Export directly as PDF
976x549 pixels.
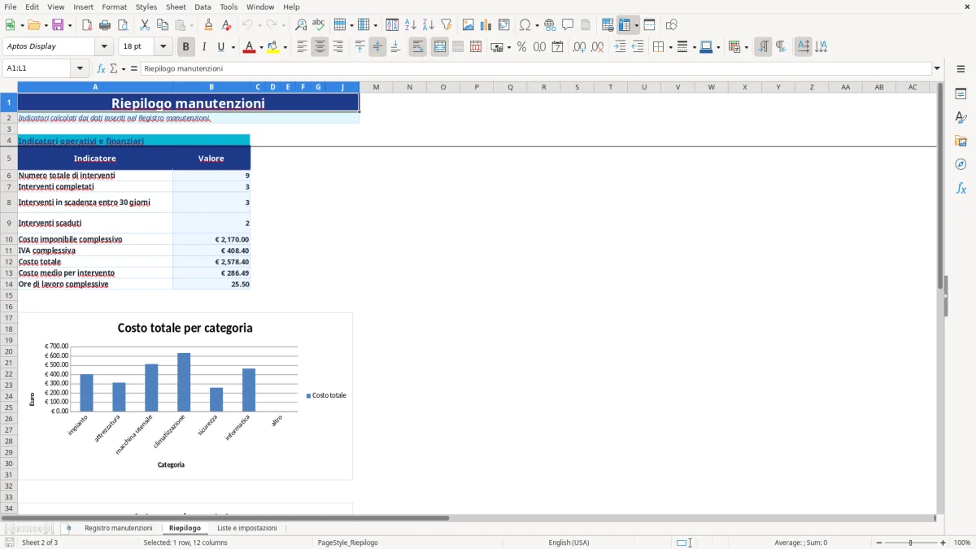87,25
